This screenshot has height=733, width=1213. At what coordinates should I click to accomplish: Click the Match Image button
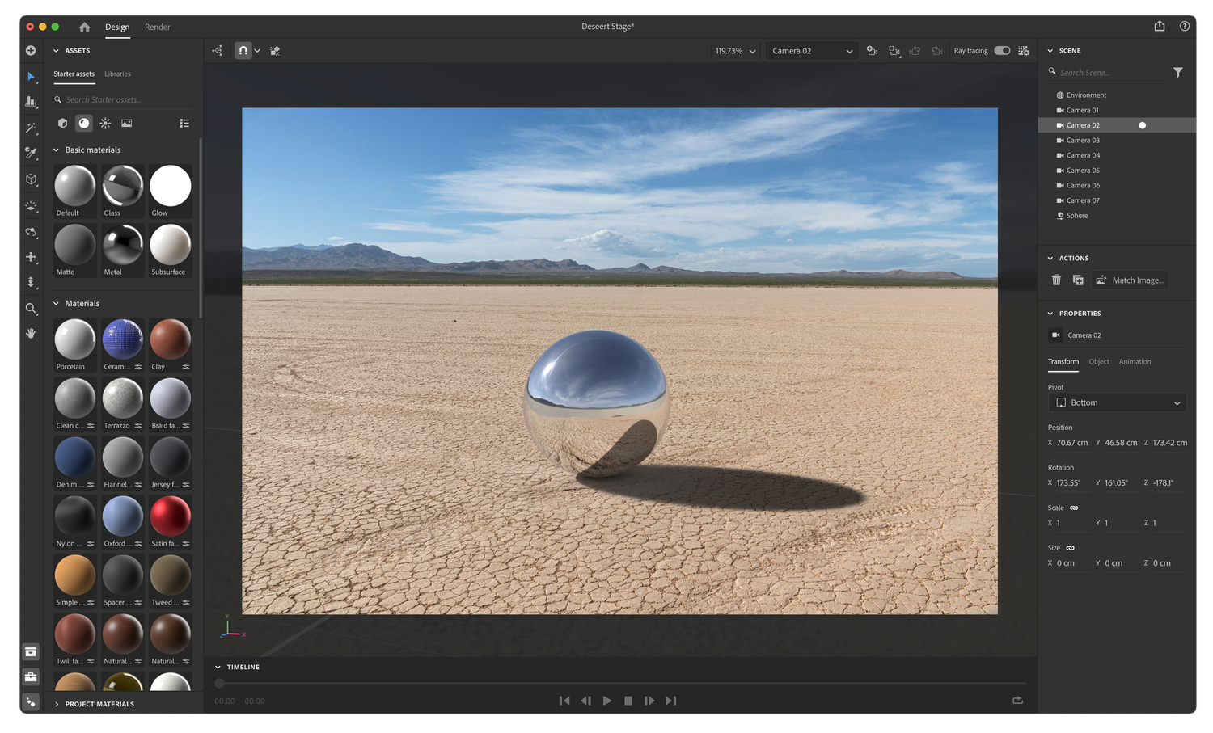1130,280
